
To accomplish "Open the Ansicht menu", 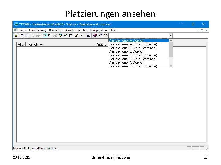I will [x=70, y=30].
